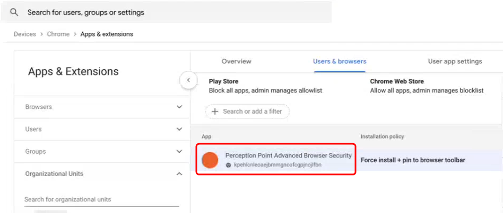Expand the Users section chevron
The width and height of the screenshot is (503, 213).
click(x=179, y=129)
